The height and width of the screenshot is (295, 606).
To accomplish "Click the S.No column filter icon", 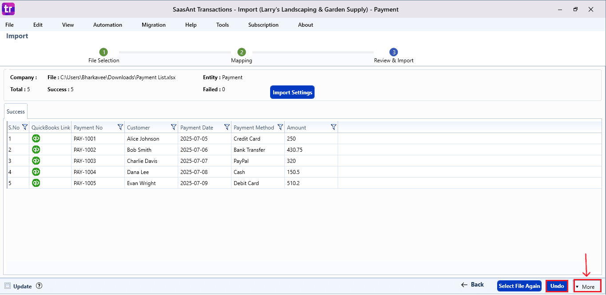I will [x=25, y=127].
